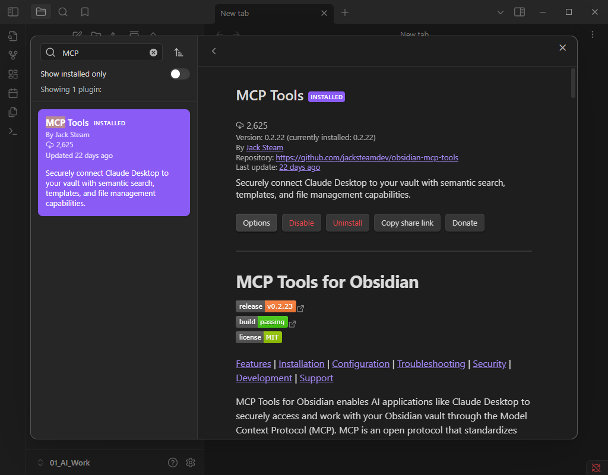Click the build passing badge
The image size is (608, 475).
point(262,322)
